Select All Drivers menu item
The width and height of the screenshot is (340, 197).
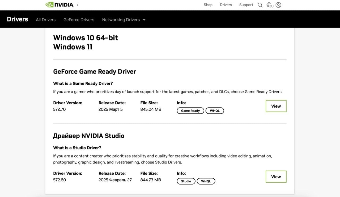click(46, 20)
